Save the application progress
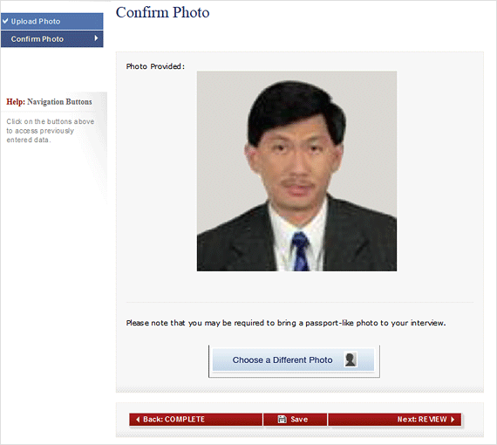Viewport: 497px width, 445px height. click(295, 420)
